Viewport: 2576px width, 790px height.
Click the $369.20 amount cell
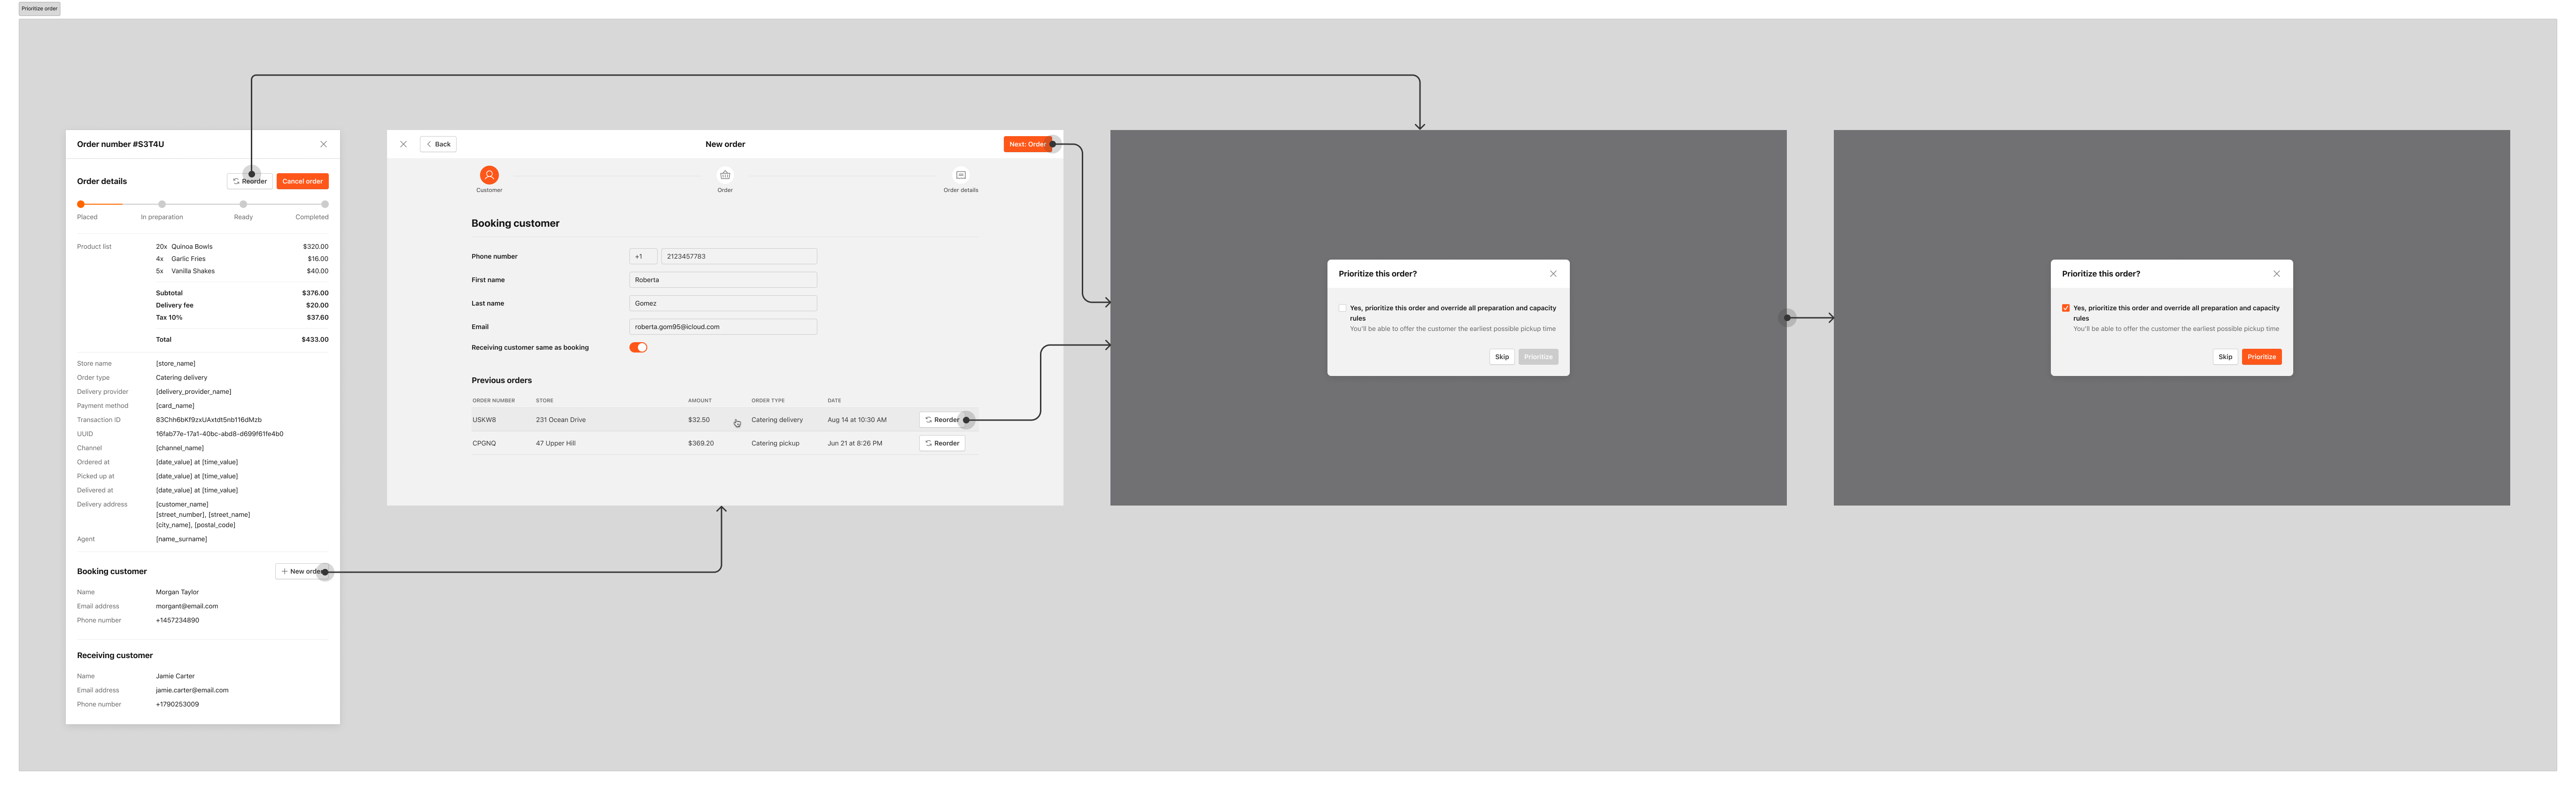[701, 444]
